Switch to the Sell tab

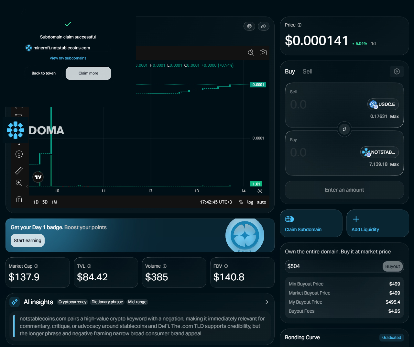[x=307, y=72]
